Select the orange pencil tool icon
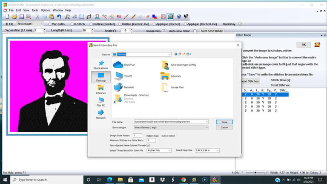The width and height of the screenshot is (327, 184). pos(133,17)
